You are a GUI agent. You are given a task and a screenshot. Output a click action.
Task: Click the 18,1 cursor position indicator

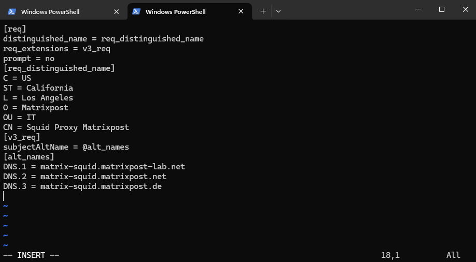coord(390,255)
